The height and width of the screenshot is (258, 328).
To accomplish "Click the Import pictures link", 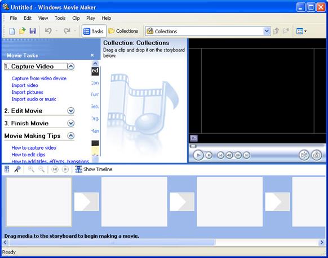I will (28, 92).
